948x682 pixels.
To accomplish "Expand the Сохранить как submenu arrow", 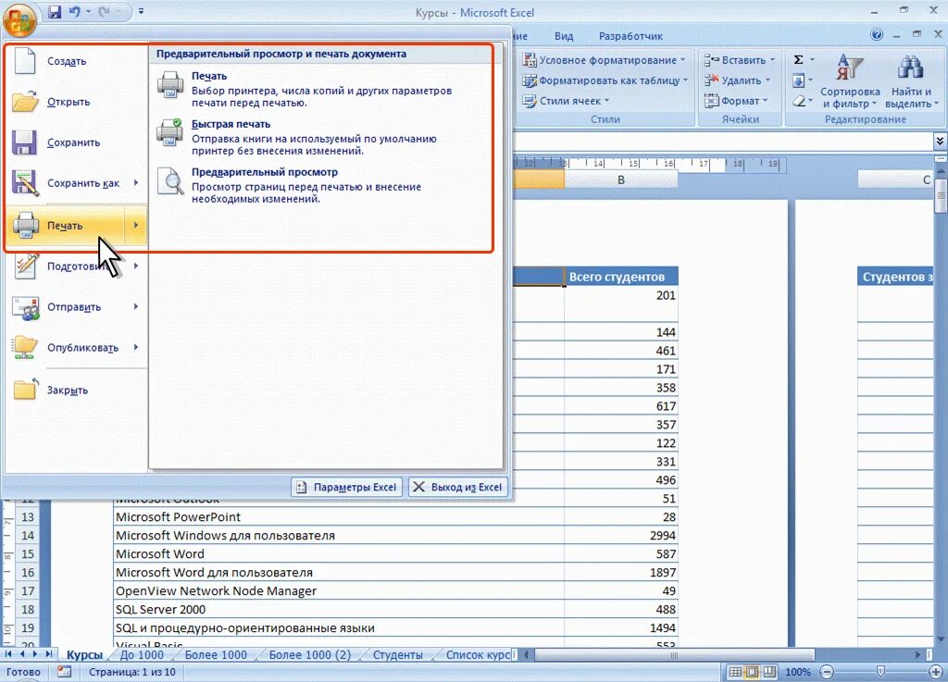I will pyautogui.click(x=136, y=183).
